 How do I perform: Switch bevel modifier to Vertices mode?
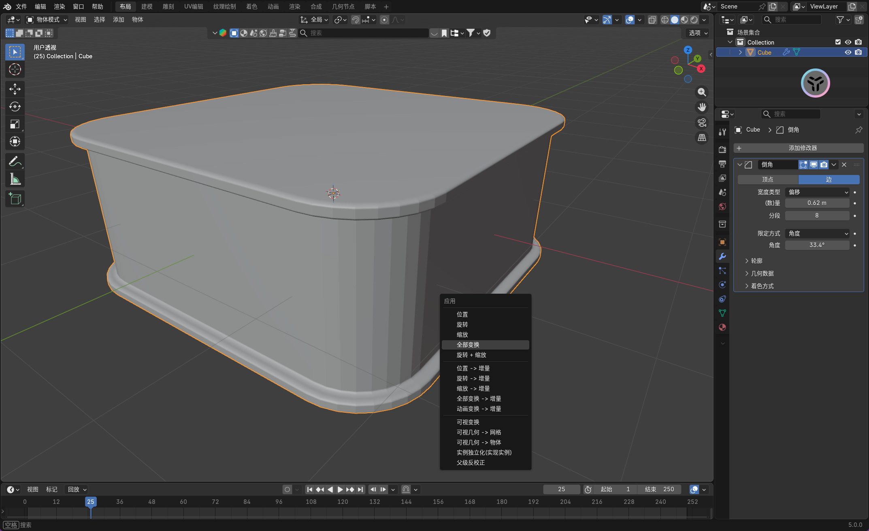click(767, 179)
